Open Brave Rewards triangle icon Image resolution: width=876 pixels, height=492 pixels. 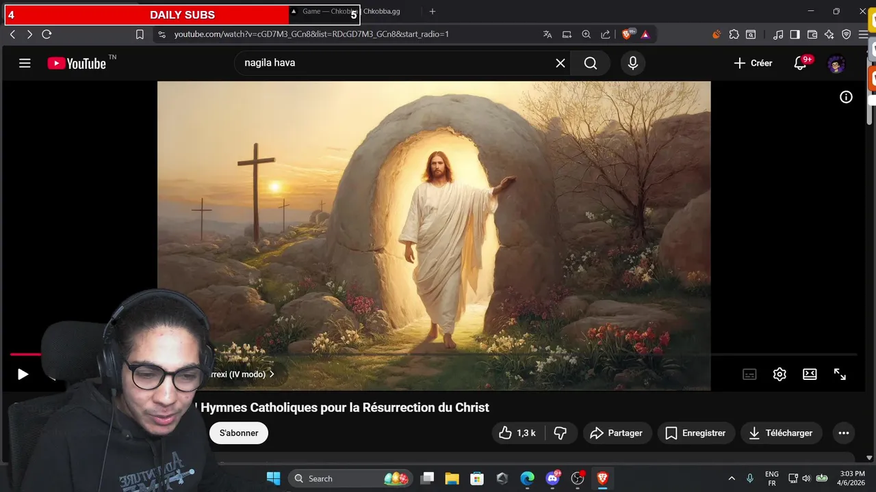645,34
